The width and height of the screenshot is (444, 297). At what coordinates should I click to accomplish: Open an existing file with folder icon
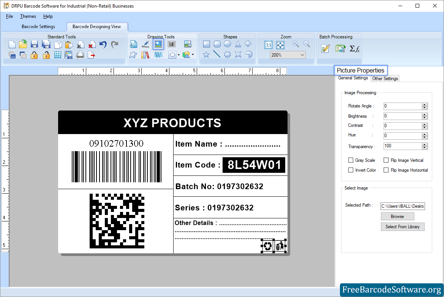click(23, 44)
